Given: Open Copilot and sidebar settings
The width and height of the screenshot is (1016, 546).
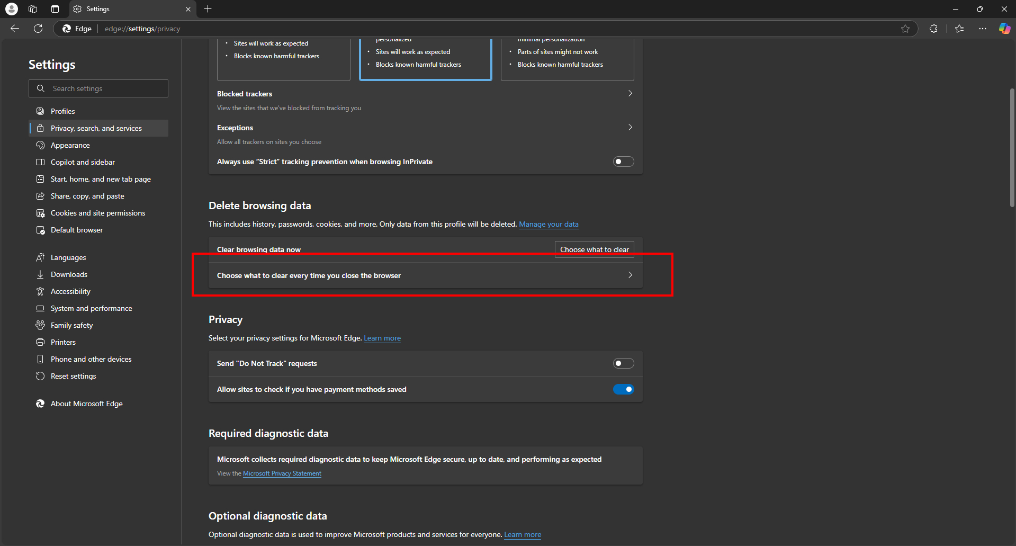Looking at the screenshot, I should click(98, 162).
